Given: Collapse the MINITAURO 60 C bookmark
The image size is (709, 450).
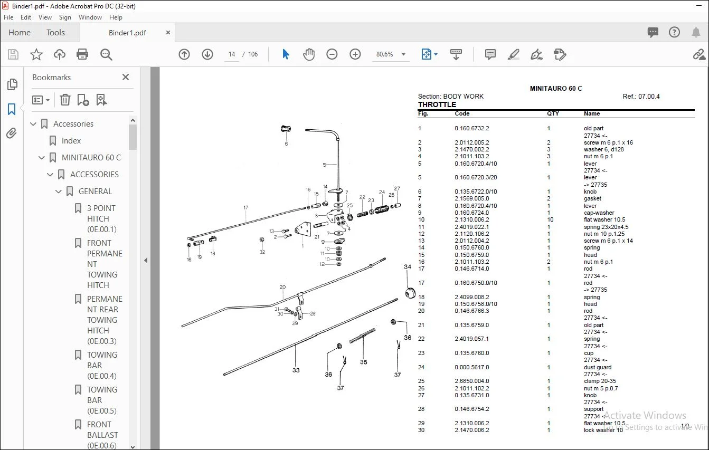Looking at the screenshot, I should point(42,158).
